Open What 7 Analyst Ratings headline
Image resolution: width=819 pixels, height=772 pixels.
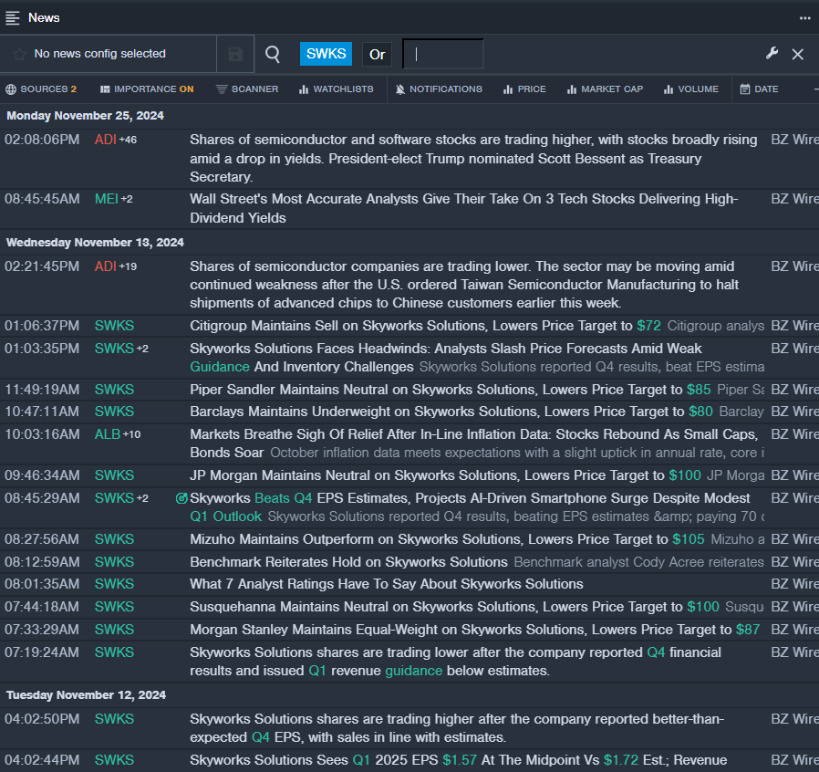[387, 584]
